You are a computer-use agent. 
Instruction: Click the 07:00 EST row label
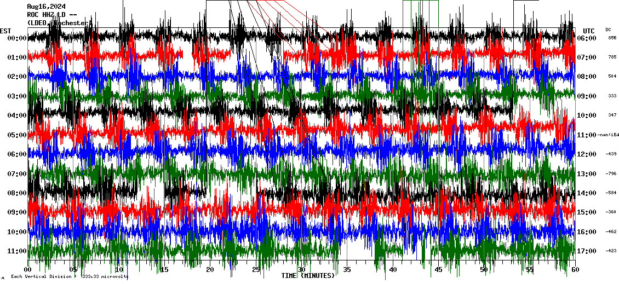[13, 174]
